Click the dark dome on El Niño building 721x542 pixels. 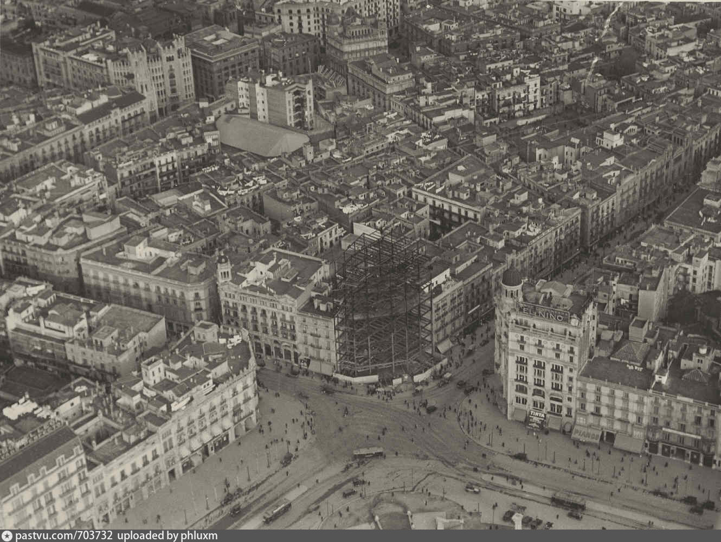(511, 278)
